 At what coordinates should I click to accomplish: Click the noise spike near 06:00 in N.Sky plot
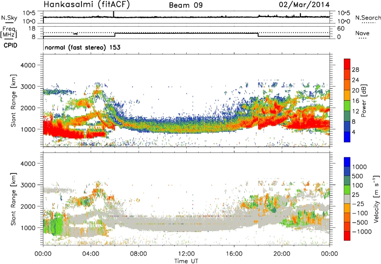click(113, 14)
